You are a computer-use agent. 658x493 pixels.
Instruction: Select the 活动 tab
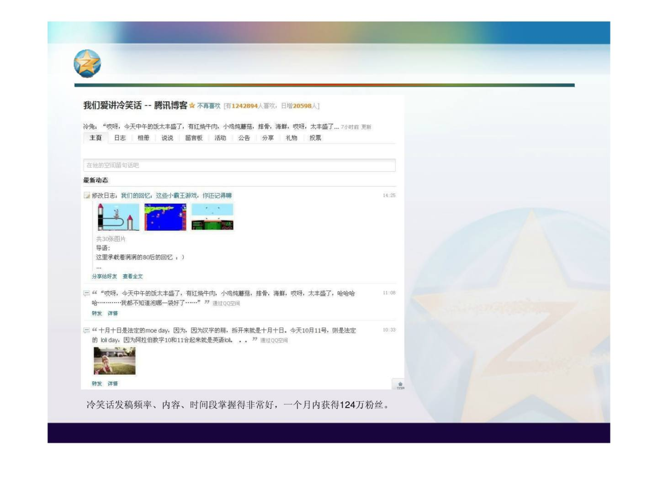(220, 138)
